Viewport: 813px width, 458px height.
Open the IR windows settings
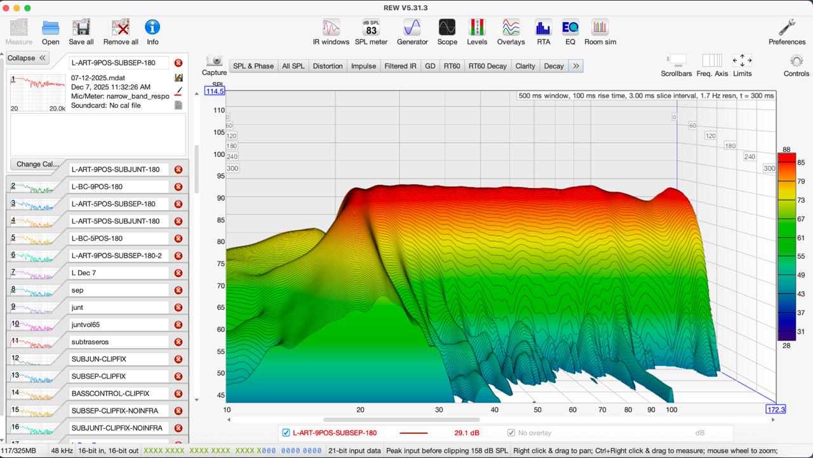point(331,29)
